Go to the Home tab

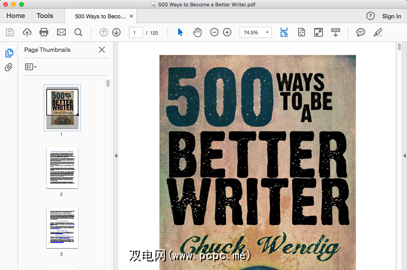pyautogui.click(x=16, y=16)
